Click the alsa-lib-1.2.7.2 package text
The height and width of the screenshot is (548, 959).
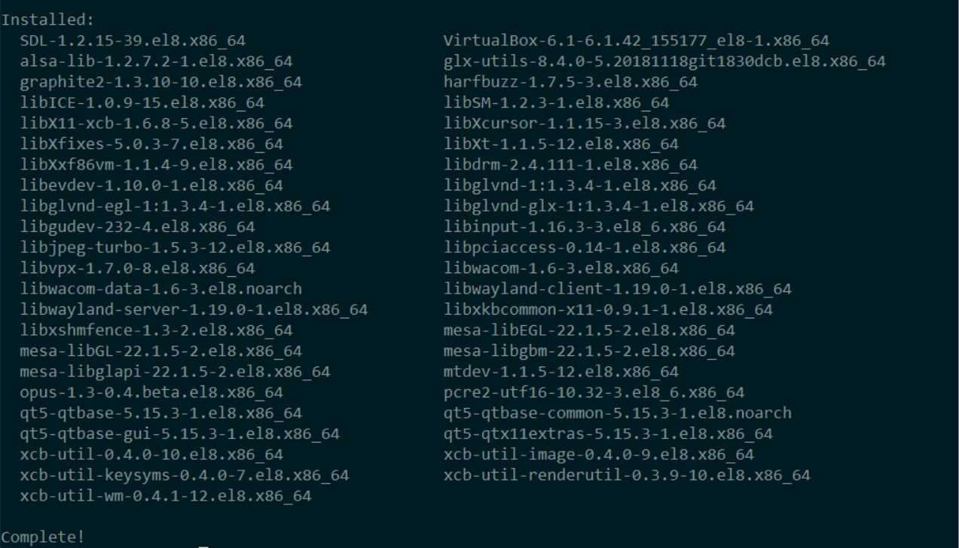156,62
